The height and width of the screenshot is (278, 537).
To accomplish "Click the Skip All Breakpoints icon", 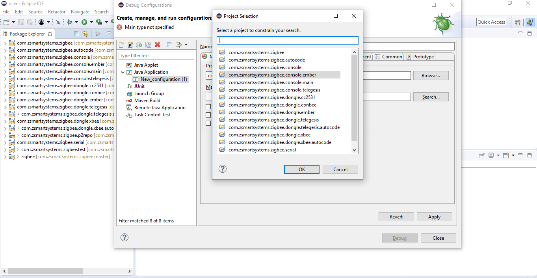I will pyautogui.click(x=58, y=22).
